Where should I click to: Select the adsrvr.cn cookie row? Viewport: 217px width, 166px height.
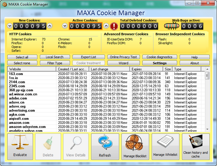click(x=106, y=102)
